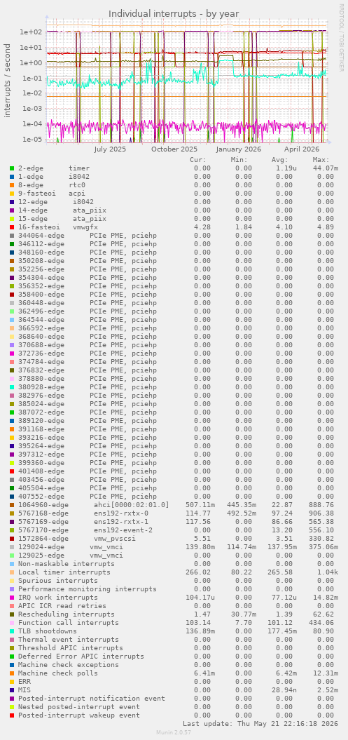
Task: Click the RRDTOOL / TOBI OETIKER watermark
Action: 342,38
